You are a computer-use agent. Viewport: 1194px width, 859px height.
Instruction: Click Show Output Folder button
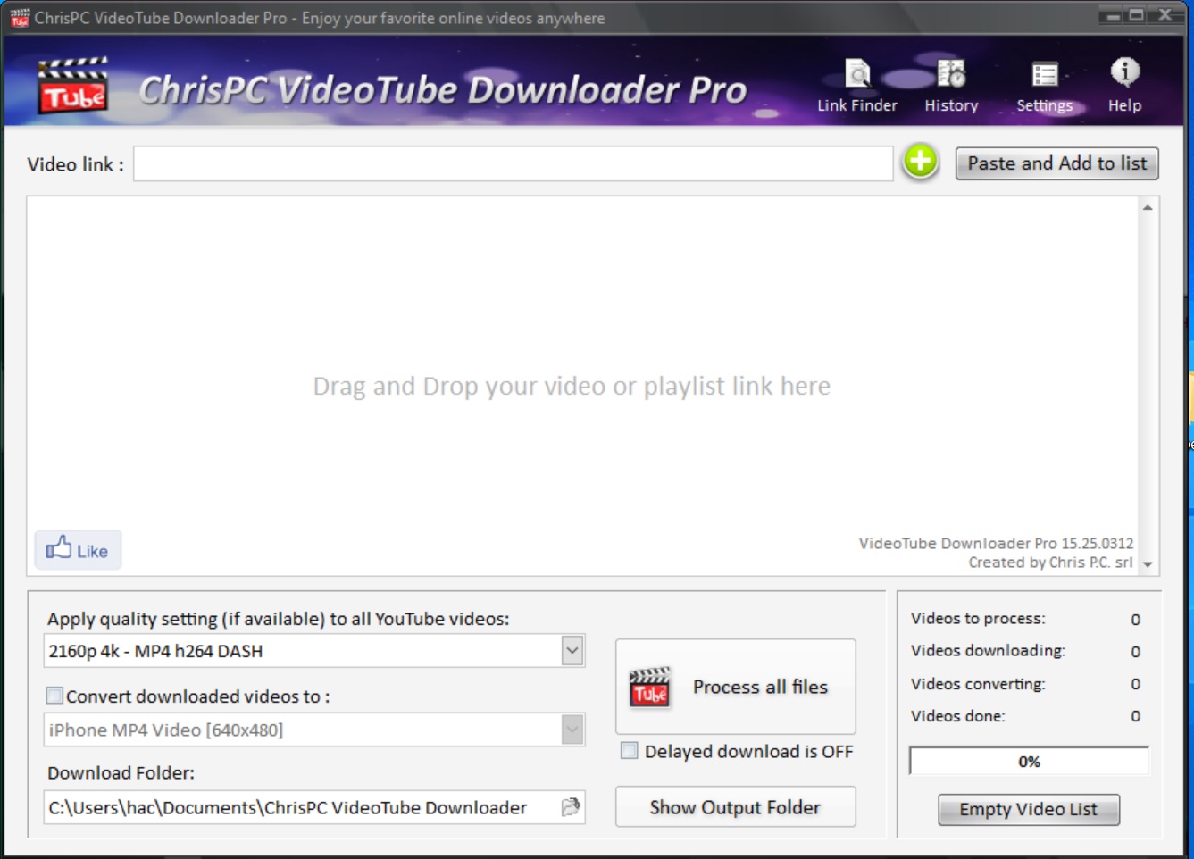tap(735, 807)
